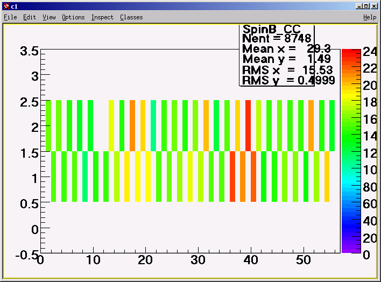Open the Edit menu
The height and width of the screenshot is (282, 381).
tap(30, 17)
